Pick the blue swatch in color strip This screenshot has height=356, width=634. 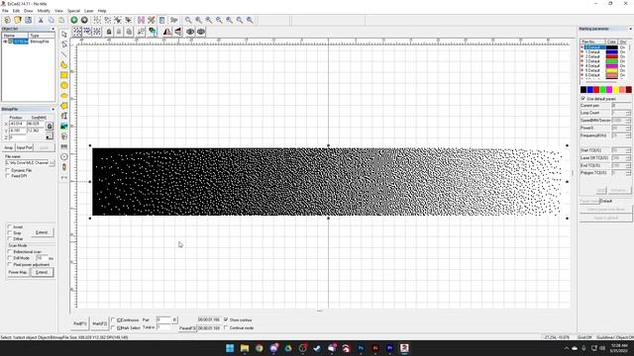point(590,90)
